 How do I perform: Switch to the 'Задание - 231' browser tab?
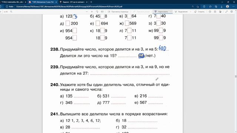tap(73, 2)
